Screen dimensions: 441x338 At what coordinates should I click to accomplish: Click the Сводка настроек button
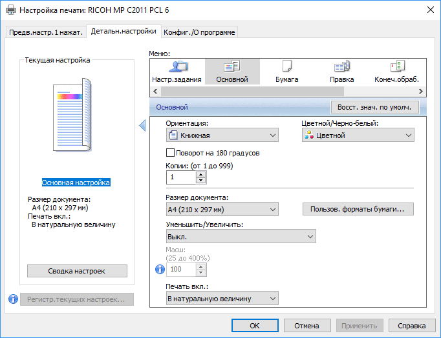pos(77,271)
